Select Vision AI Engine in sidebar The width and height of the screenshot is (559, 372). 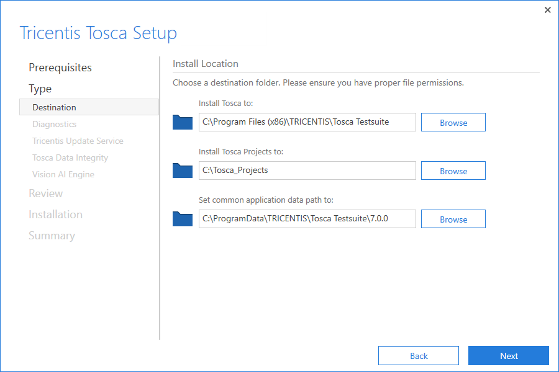point(63,174)
